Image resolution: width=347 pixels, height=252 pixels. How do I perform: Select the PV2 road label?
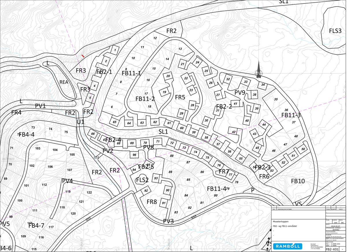pyautogui.click(x=108, y=150)
